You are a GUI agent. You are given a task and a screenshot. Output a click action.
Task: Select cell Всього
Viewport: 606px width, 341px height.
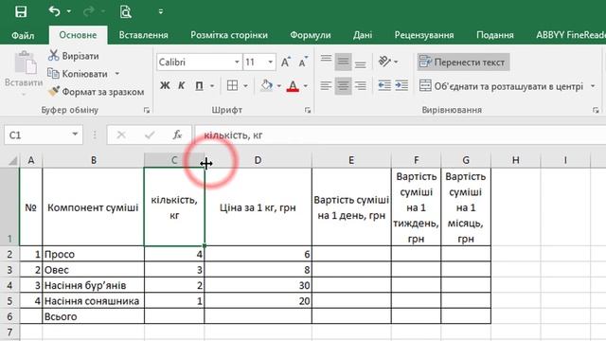93,316
